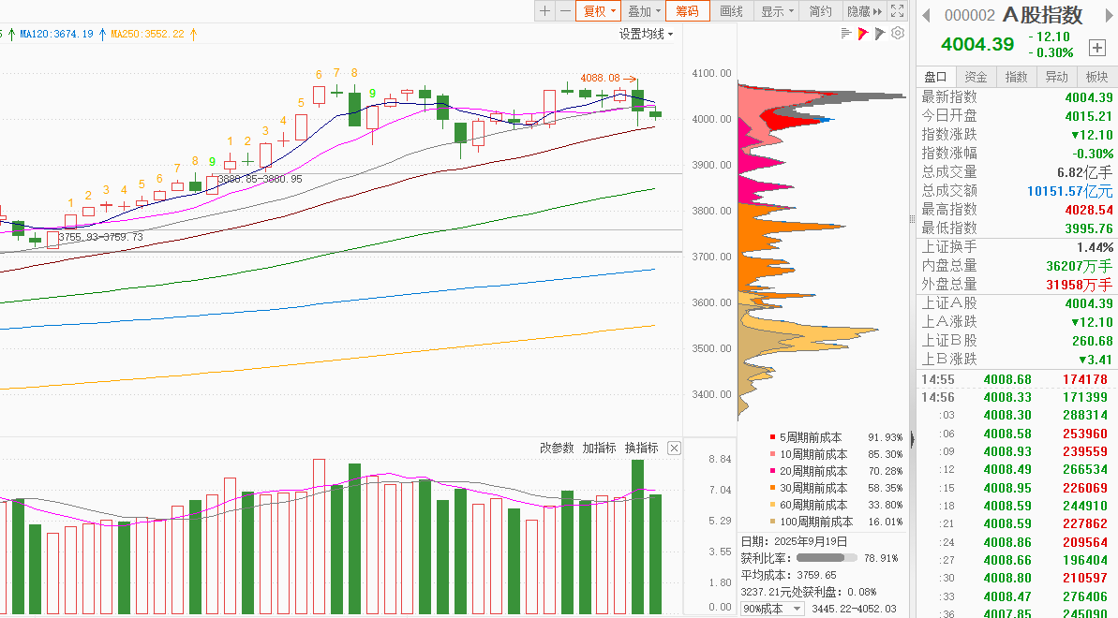
Task: Click the pink 20周期前成本 color swatch
Action: [772, 470]
